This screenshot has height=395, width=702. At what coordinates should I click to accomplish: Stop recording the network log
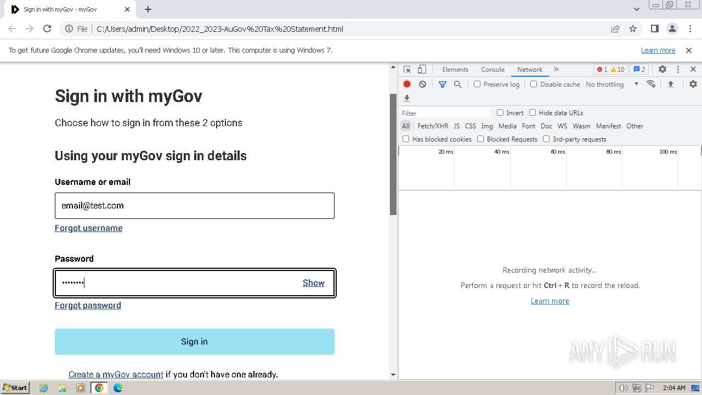(407, 84)
